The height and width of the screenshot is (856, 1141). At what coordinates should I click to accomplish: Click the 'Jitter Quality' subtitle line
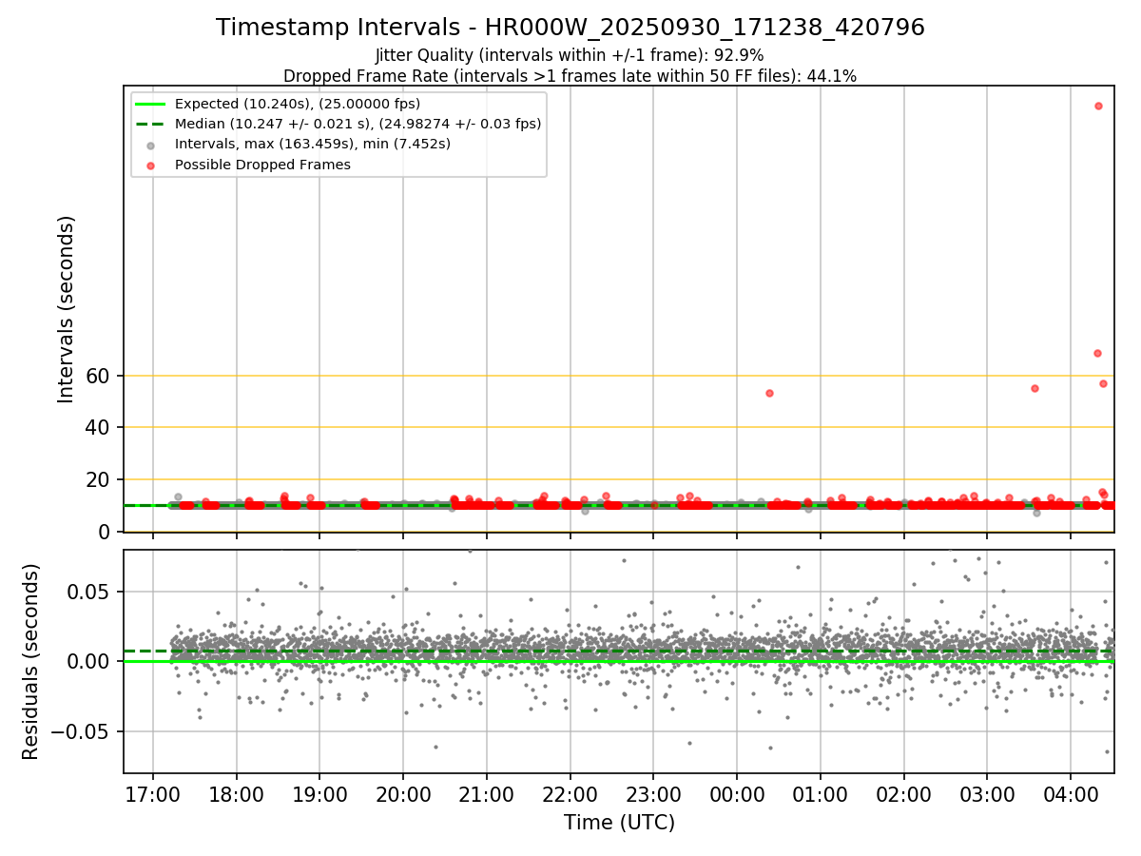point(570,56)
